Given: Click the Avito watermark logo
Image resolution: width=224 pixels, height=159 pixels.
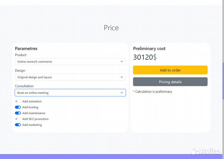Looking at the screenshot, I should click(x=205, y=151).
